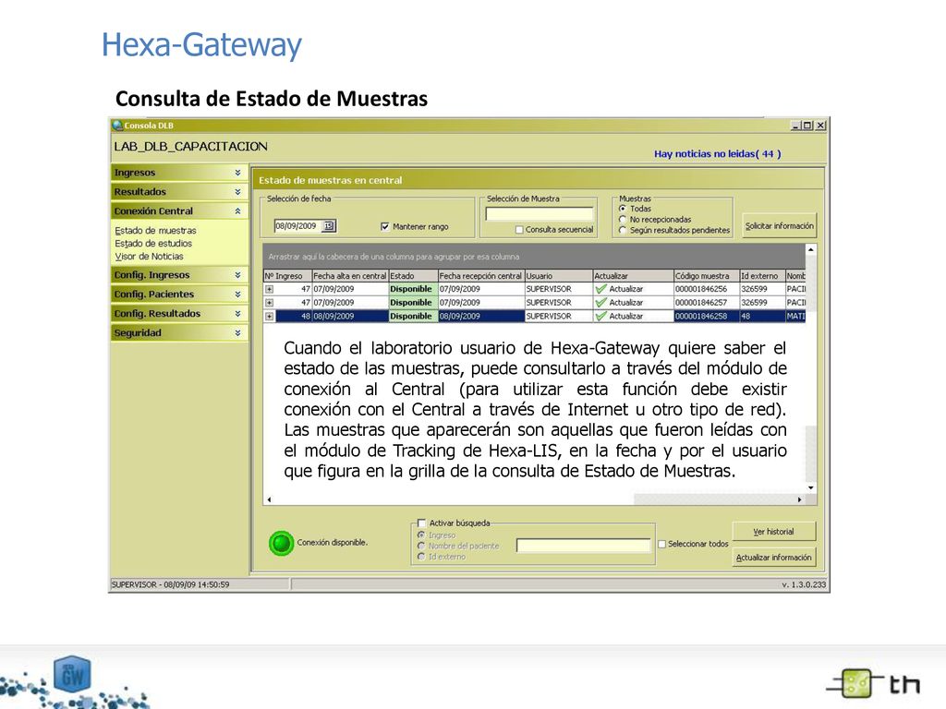Click the horizontal scrollbar left arrow

(x=269, y=499)
